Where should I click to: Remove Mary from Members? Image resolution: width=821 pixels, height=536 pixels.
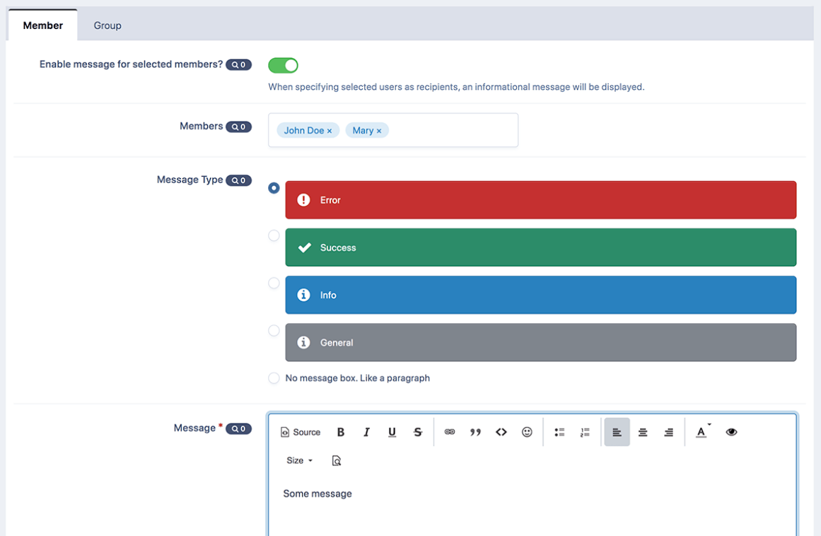[x=379, y=131]
